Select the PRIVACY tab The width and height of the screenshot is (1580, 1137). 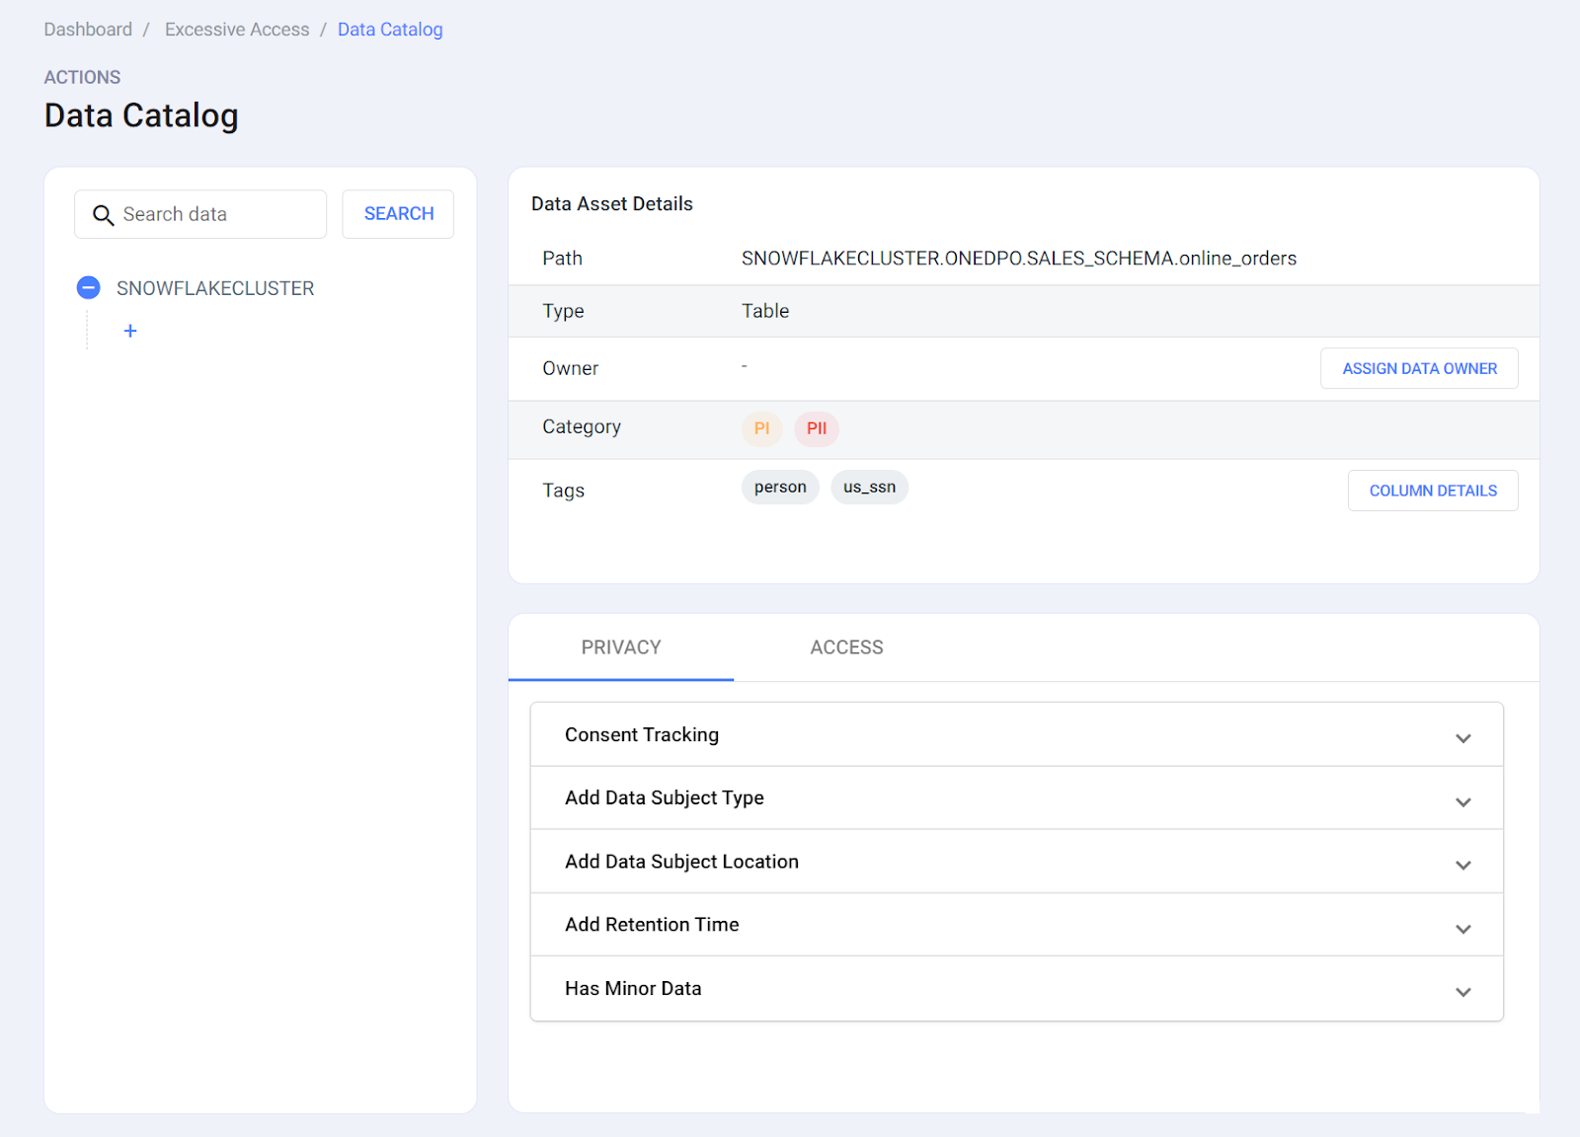click(621, 647)
